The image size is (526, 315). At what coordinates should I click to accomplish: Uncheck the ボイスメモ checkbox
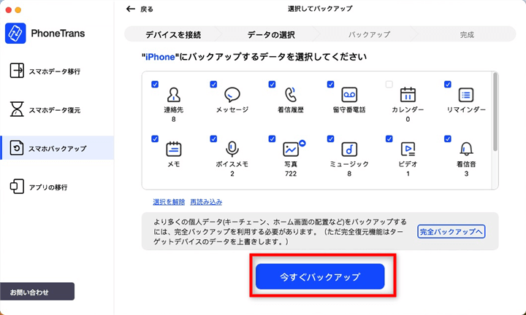click(x=213, y=139)
